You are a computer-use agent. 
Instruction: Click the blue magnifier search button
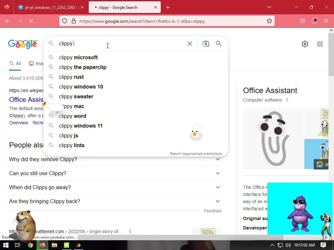point(219,44)
